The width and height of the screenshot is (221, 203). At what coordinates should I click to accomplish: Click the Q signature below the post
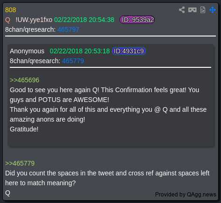[x=7, y=193]
